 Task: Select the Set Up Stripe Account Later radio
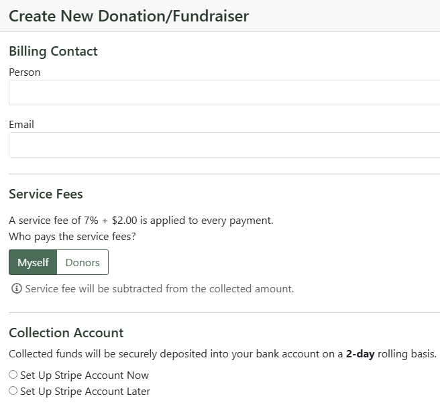click(13, 390)
